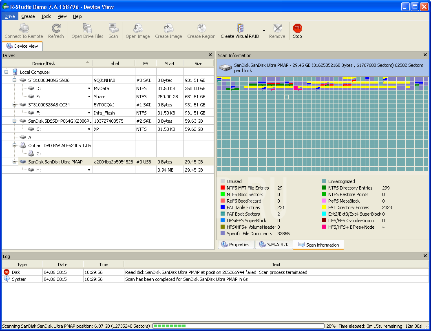The height and width of the screenshot is (331, 431).
Task: Select the 'Scan has been completed' log entry
Action: pyautogui.click(x=215, y=279)
